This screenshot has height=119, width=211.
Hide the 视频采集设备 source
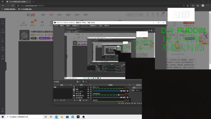tap(88, 96)
